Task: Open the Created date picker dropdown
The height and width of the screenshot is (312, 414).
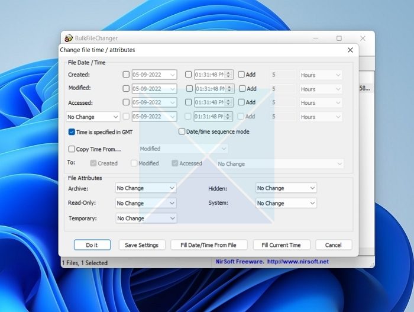Action: tap(173, 75)
